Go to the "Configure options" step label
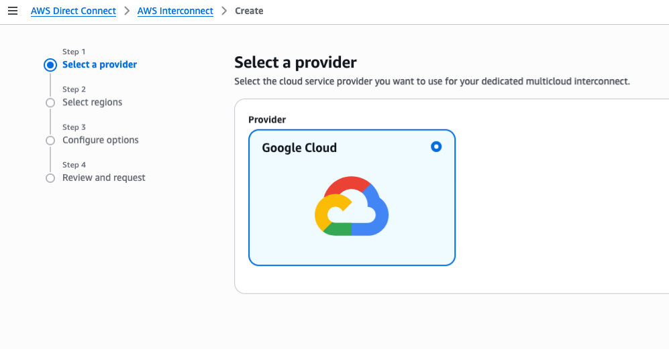The image size is (669, 349). pos(100,140)
